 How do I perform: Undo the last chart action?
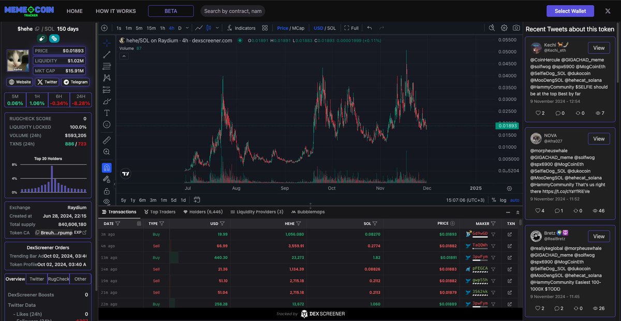point(369,28)
